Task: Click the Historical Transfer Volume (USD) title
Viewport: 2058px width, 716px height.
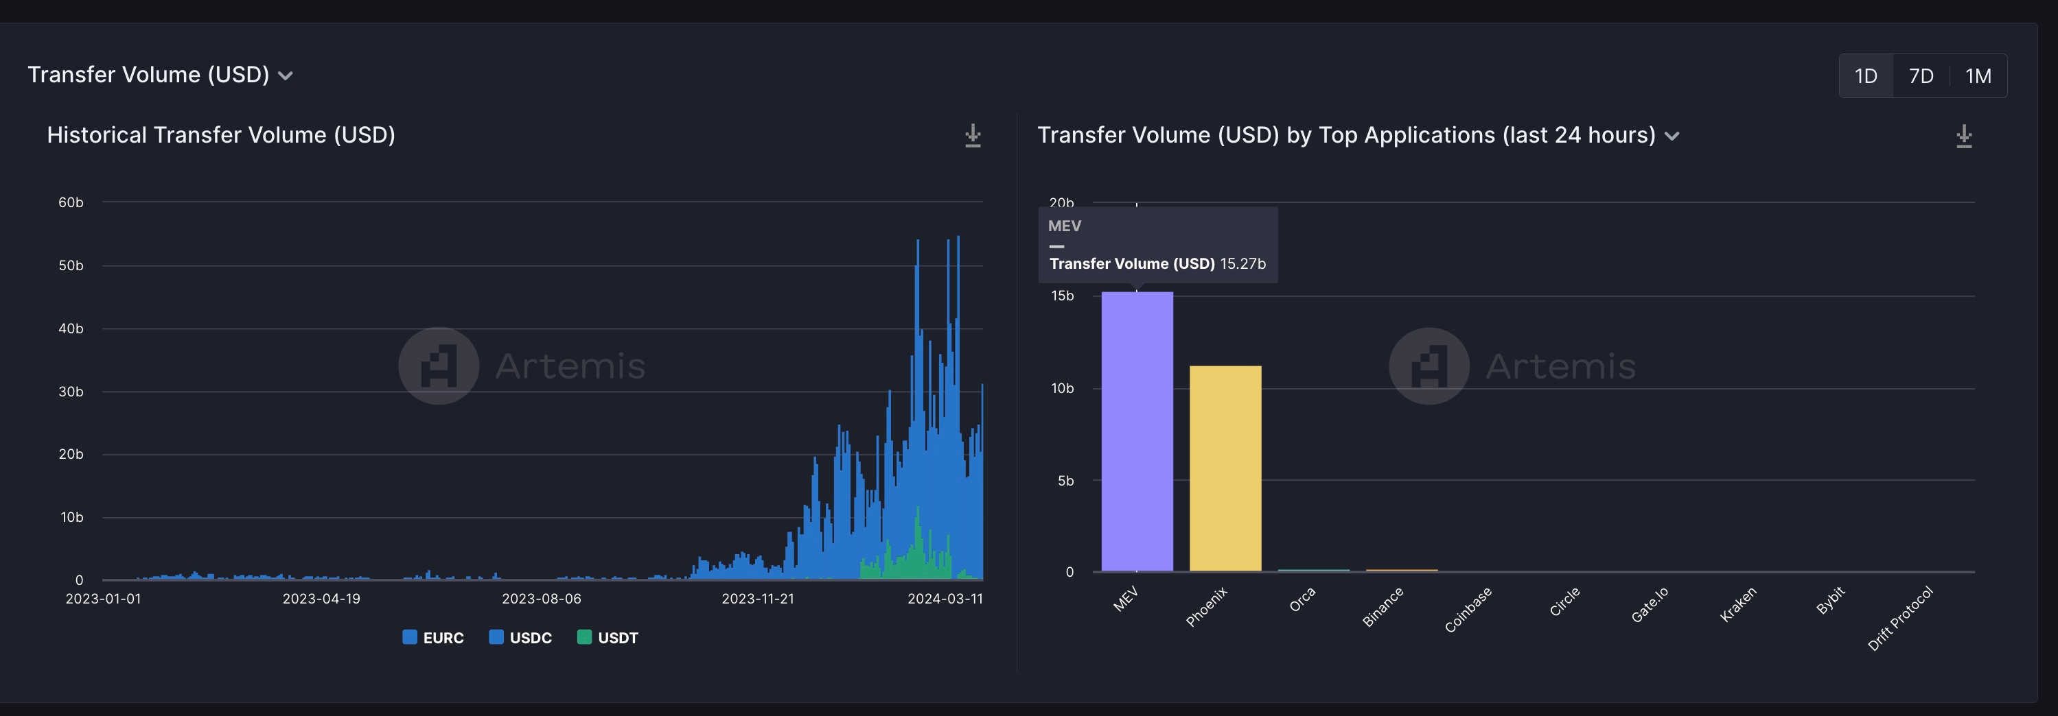Action: pyautogui.click(x=221, y=136)
